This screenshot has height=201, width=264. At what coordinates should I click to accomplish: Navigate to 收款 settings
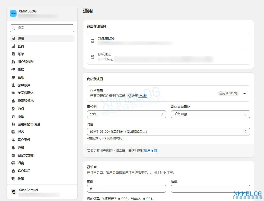click(42, 70)
